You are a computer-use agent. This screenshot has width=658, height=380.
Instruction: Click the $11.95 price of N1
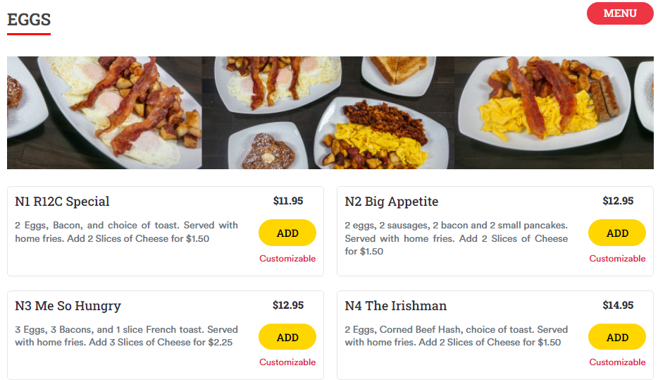[288, 201]
